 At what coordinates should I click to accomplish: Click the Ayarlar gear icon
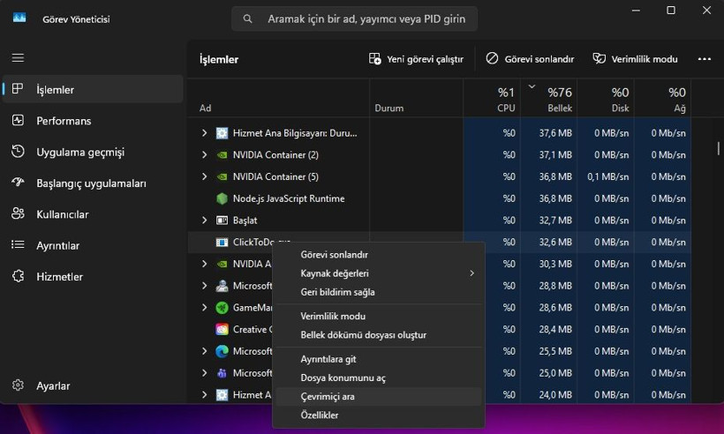tap(18, 385)
